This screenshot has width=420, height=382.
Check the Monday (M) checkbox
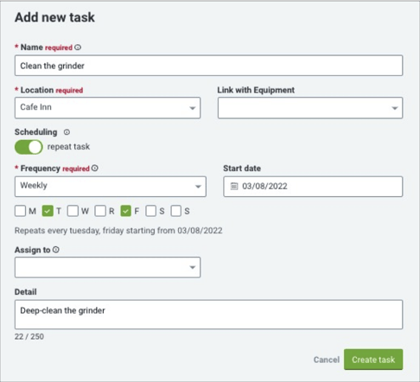pyautogui.click(x=20, y=211)
